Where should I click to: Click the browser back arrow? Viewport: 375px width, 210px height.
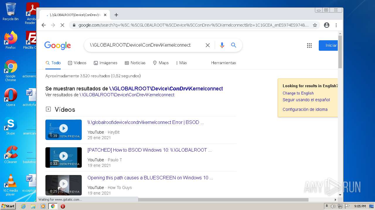pos(44,25)
